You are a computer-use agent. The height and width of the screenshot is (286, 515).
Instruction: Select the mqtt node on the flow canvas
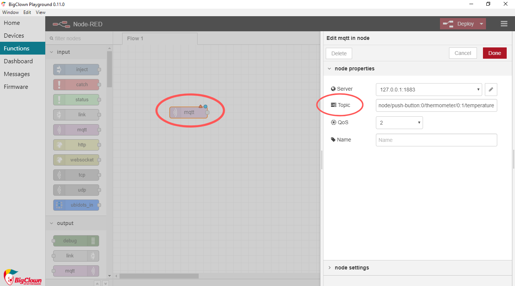[189, 112]
